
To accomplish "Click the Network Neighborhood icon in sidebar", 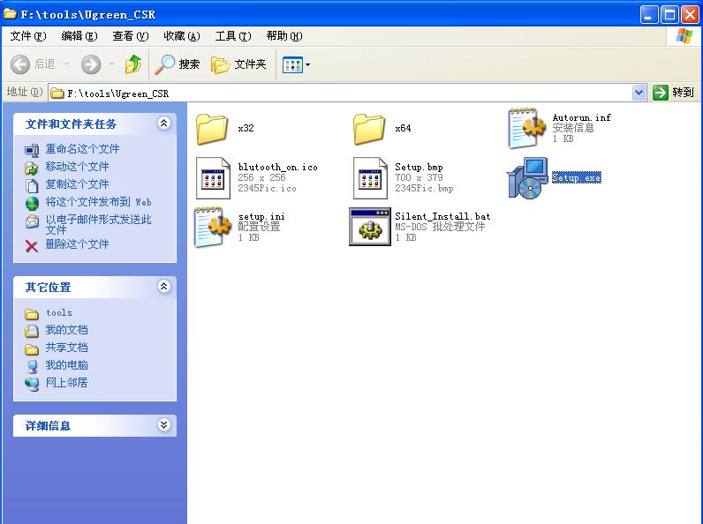I will 32,385.
